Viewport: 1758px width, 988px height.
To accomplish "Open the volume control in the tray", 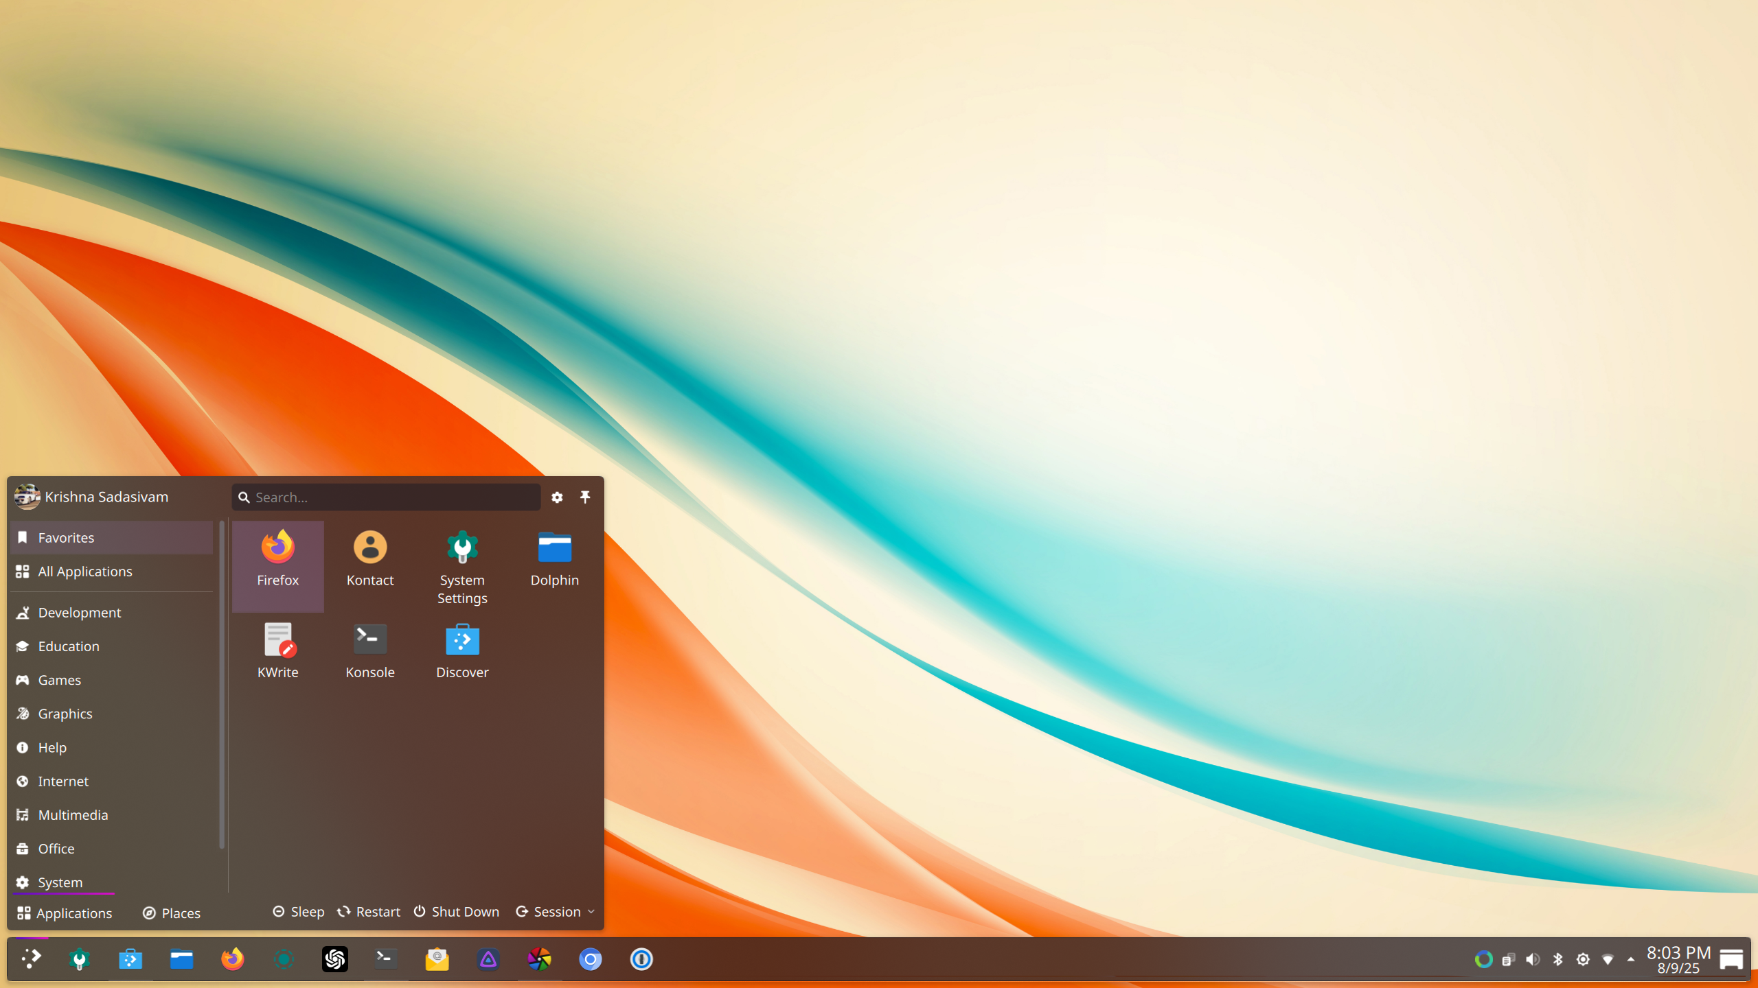I will click(1533, 959).
